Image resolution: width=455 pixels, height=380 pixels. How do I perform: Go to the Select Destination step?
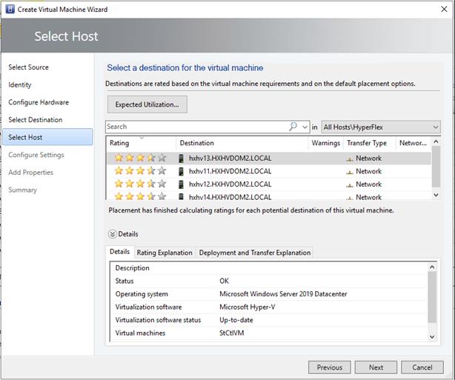point(35,120)
